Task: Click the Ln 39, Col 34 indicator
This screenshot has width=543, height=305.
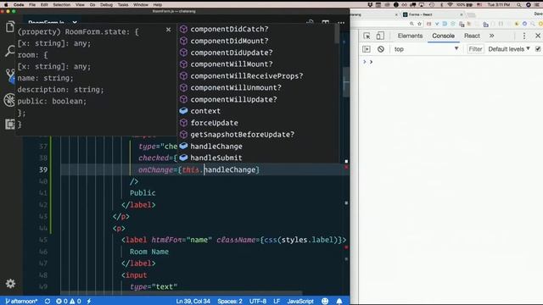Action: 193,302
